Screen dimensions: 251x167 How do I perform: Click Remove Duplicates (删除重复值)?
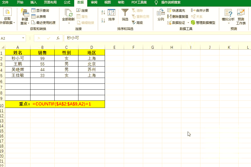(x=178, y=16)
